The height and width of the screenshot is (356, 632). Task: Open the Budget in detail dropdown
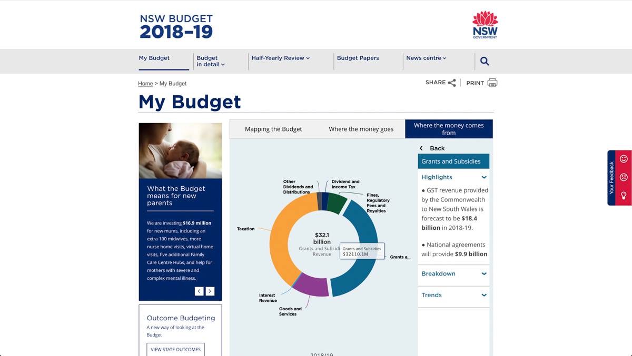click(x=211, y=61)
